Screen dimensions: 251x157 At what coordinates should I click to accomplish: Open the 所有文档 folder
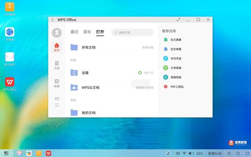112,47
